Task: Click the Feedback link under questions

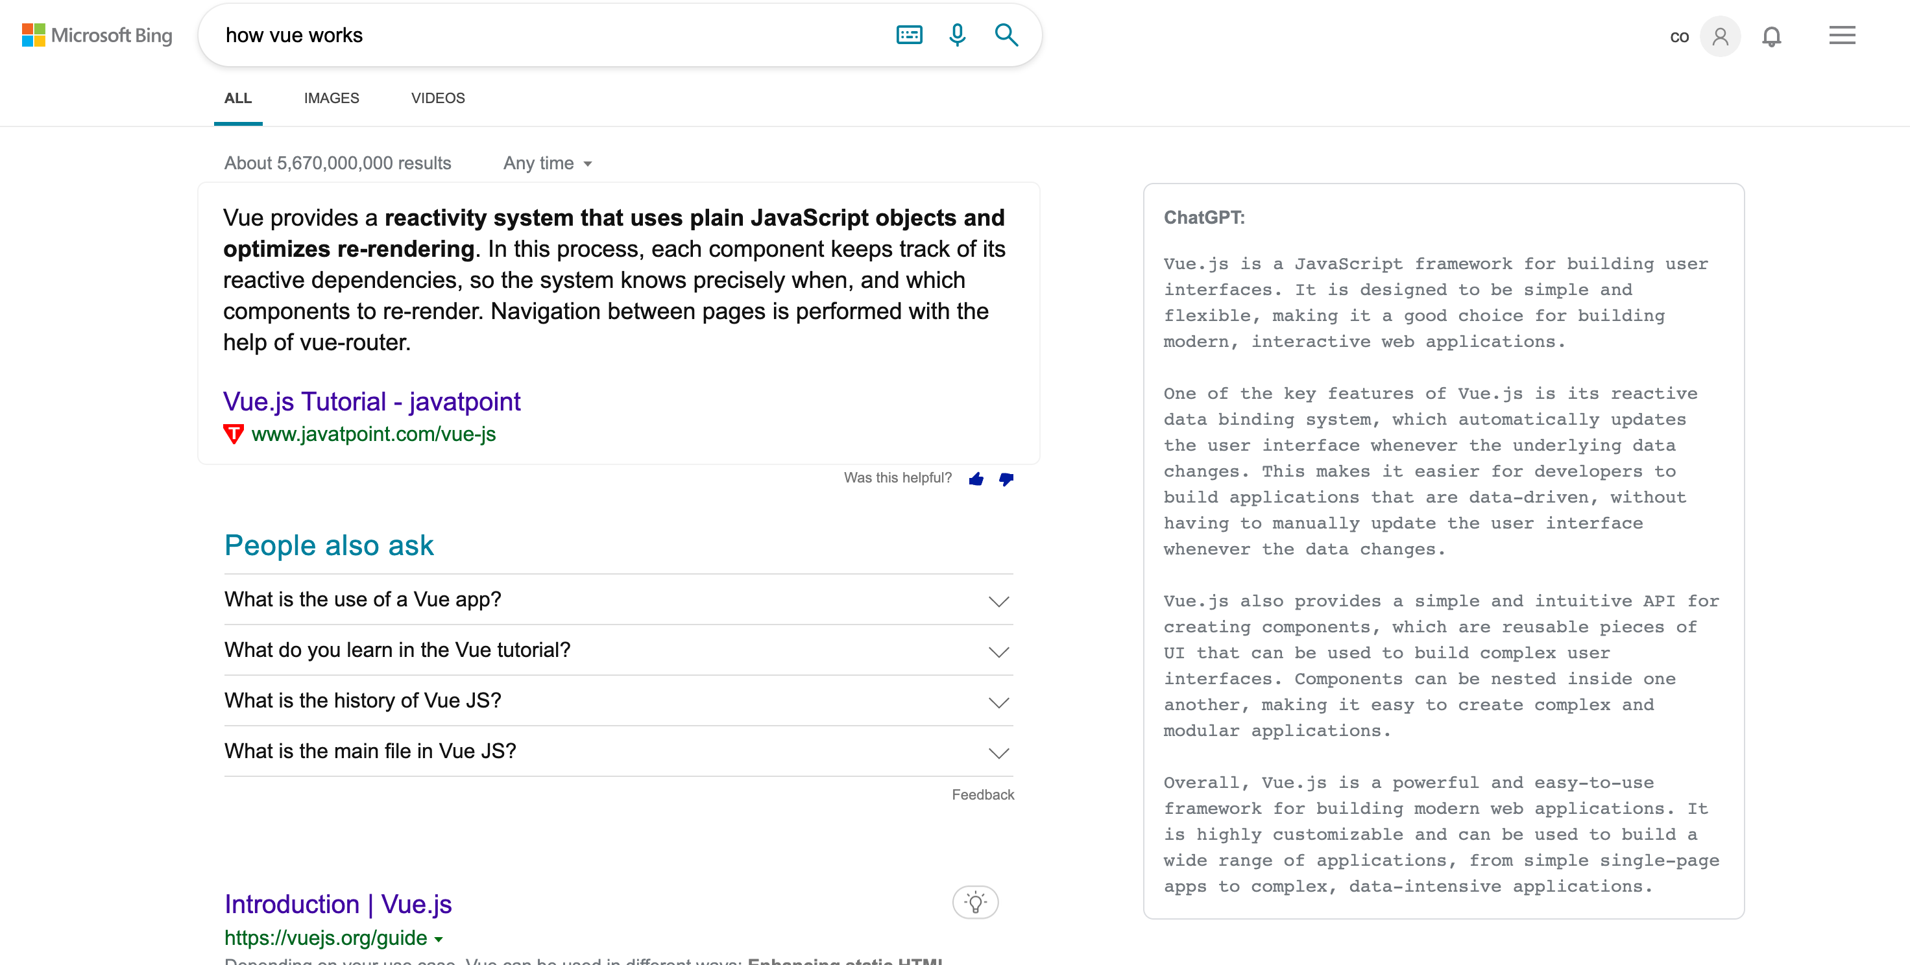Action: [x=982, y=794]
